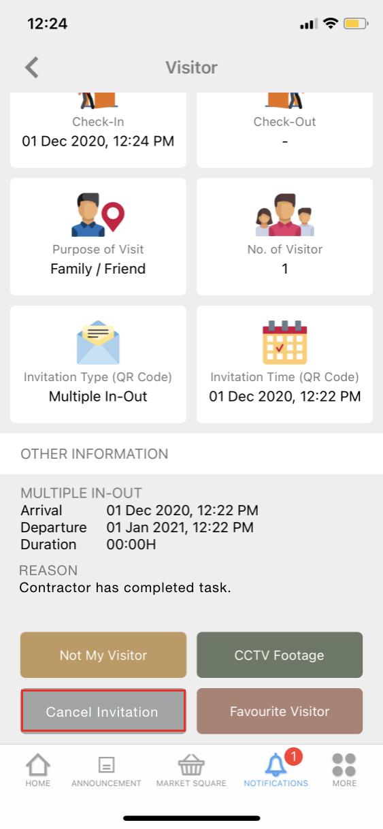This screenshot has height=829, width=383.
Task: Tap the Invitation Type envelope icon
Action: [98, 343]
